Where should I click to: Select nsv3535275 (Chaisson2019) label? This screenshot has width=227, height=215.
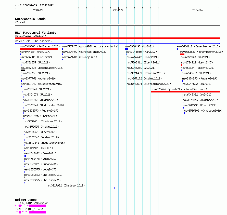[43, 180]
